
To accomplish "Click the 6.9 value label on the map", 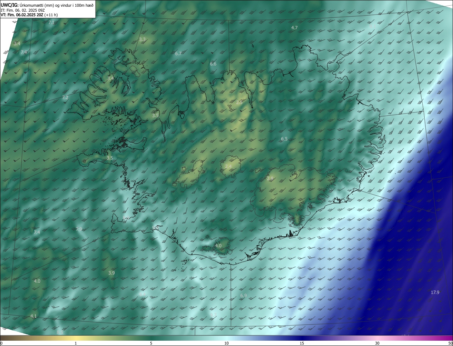I will click(x=243, y=295).
